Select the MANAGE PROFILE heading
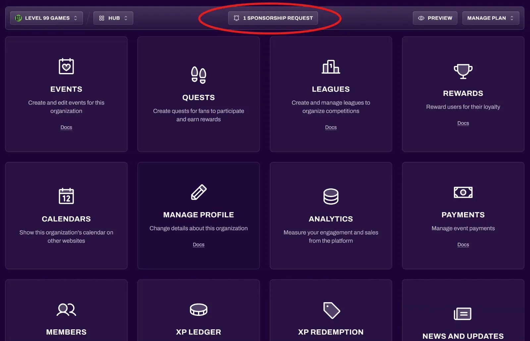This screenshot has height=341, width=530. click(198, 215)
